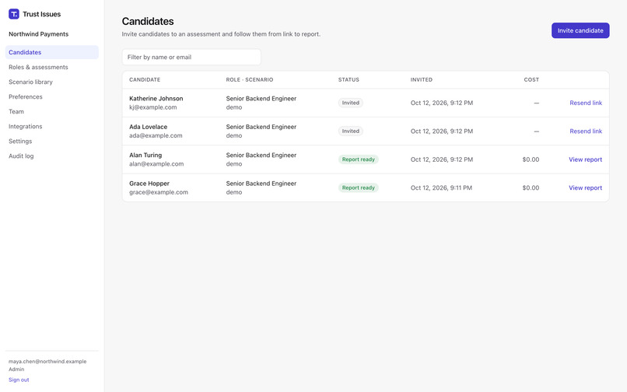
Task: Open the Audit log page
Action: click(21, 156)
